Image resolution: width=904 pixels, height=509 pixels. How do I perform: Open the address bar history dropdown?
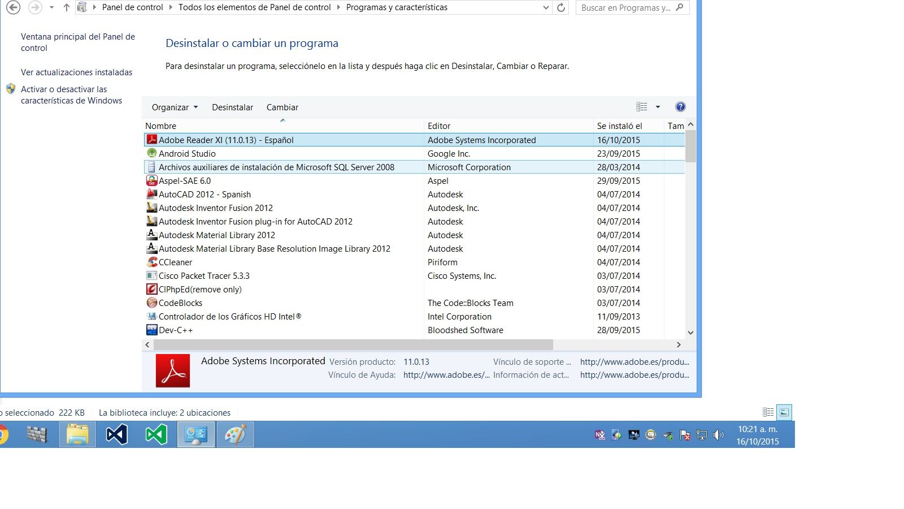coord(545,8)
